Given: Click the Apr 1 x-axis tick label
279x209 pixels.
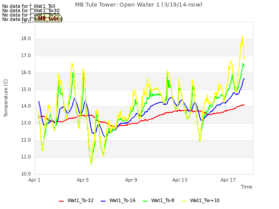Looking at the screenshot, I should click(x=34, y=180).
